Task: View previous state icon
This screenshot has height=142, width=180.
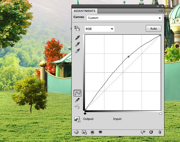Action: coord(143,132)
